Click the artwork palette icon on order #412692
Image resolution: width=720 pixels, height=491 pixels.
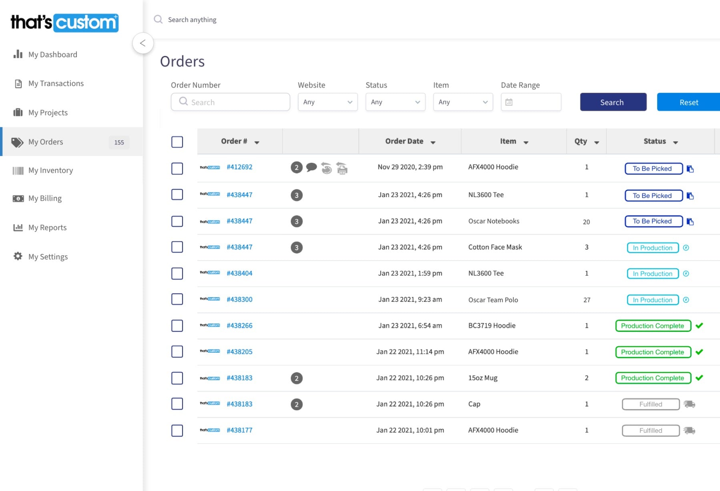point(326,168)
